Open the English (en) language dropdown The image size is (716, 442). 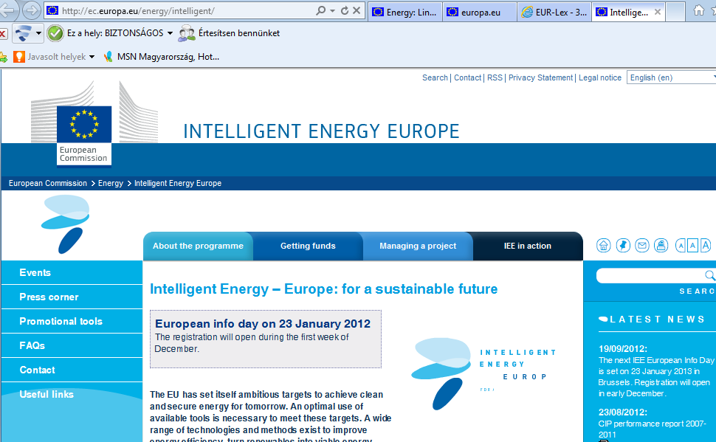tap(671, 77)
